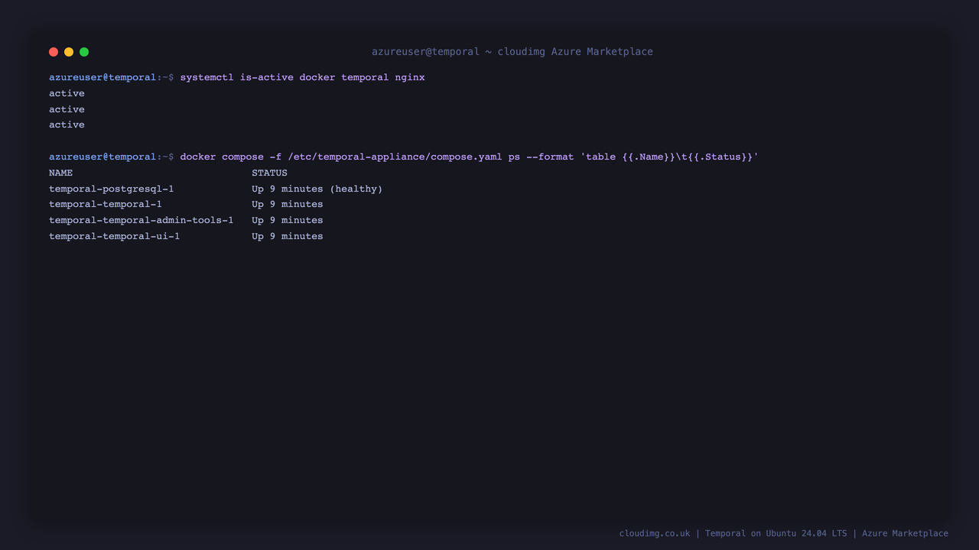This screenshot has width=979, height=550.
Task: Select container name 'temporal-temporal-ui-1'
Action: [x=114, y=236]
